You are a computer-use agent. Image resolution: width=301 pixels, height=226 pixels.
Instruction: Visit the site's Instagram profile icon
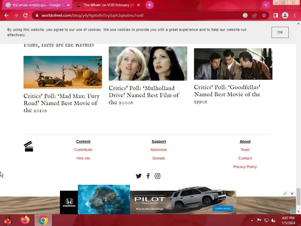158,176
